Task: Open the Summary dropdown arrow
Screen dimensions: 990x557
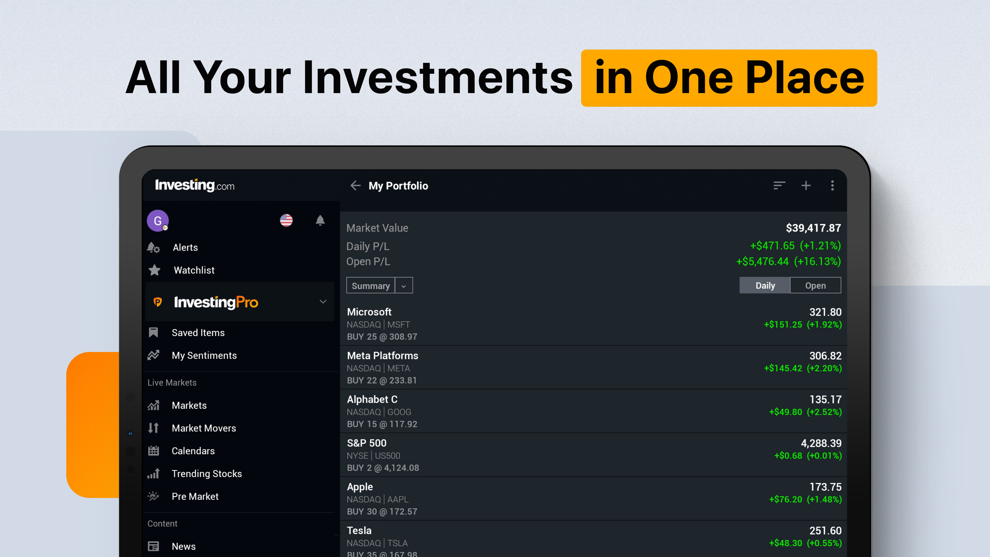Action: click(x=403, y=286)
